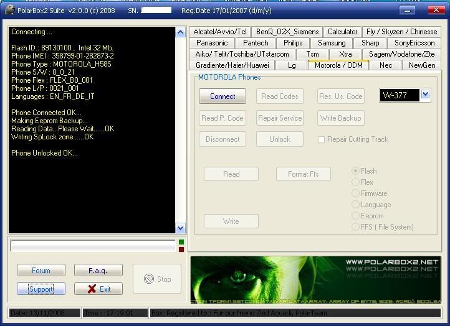Click the red status indicator square
This screenshot has height=326, width=450.
click(181, 249)
